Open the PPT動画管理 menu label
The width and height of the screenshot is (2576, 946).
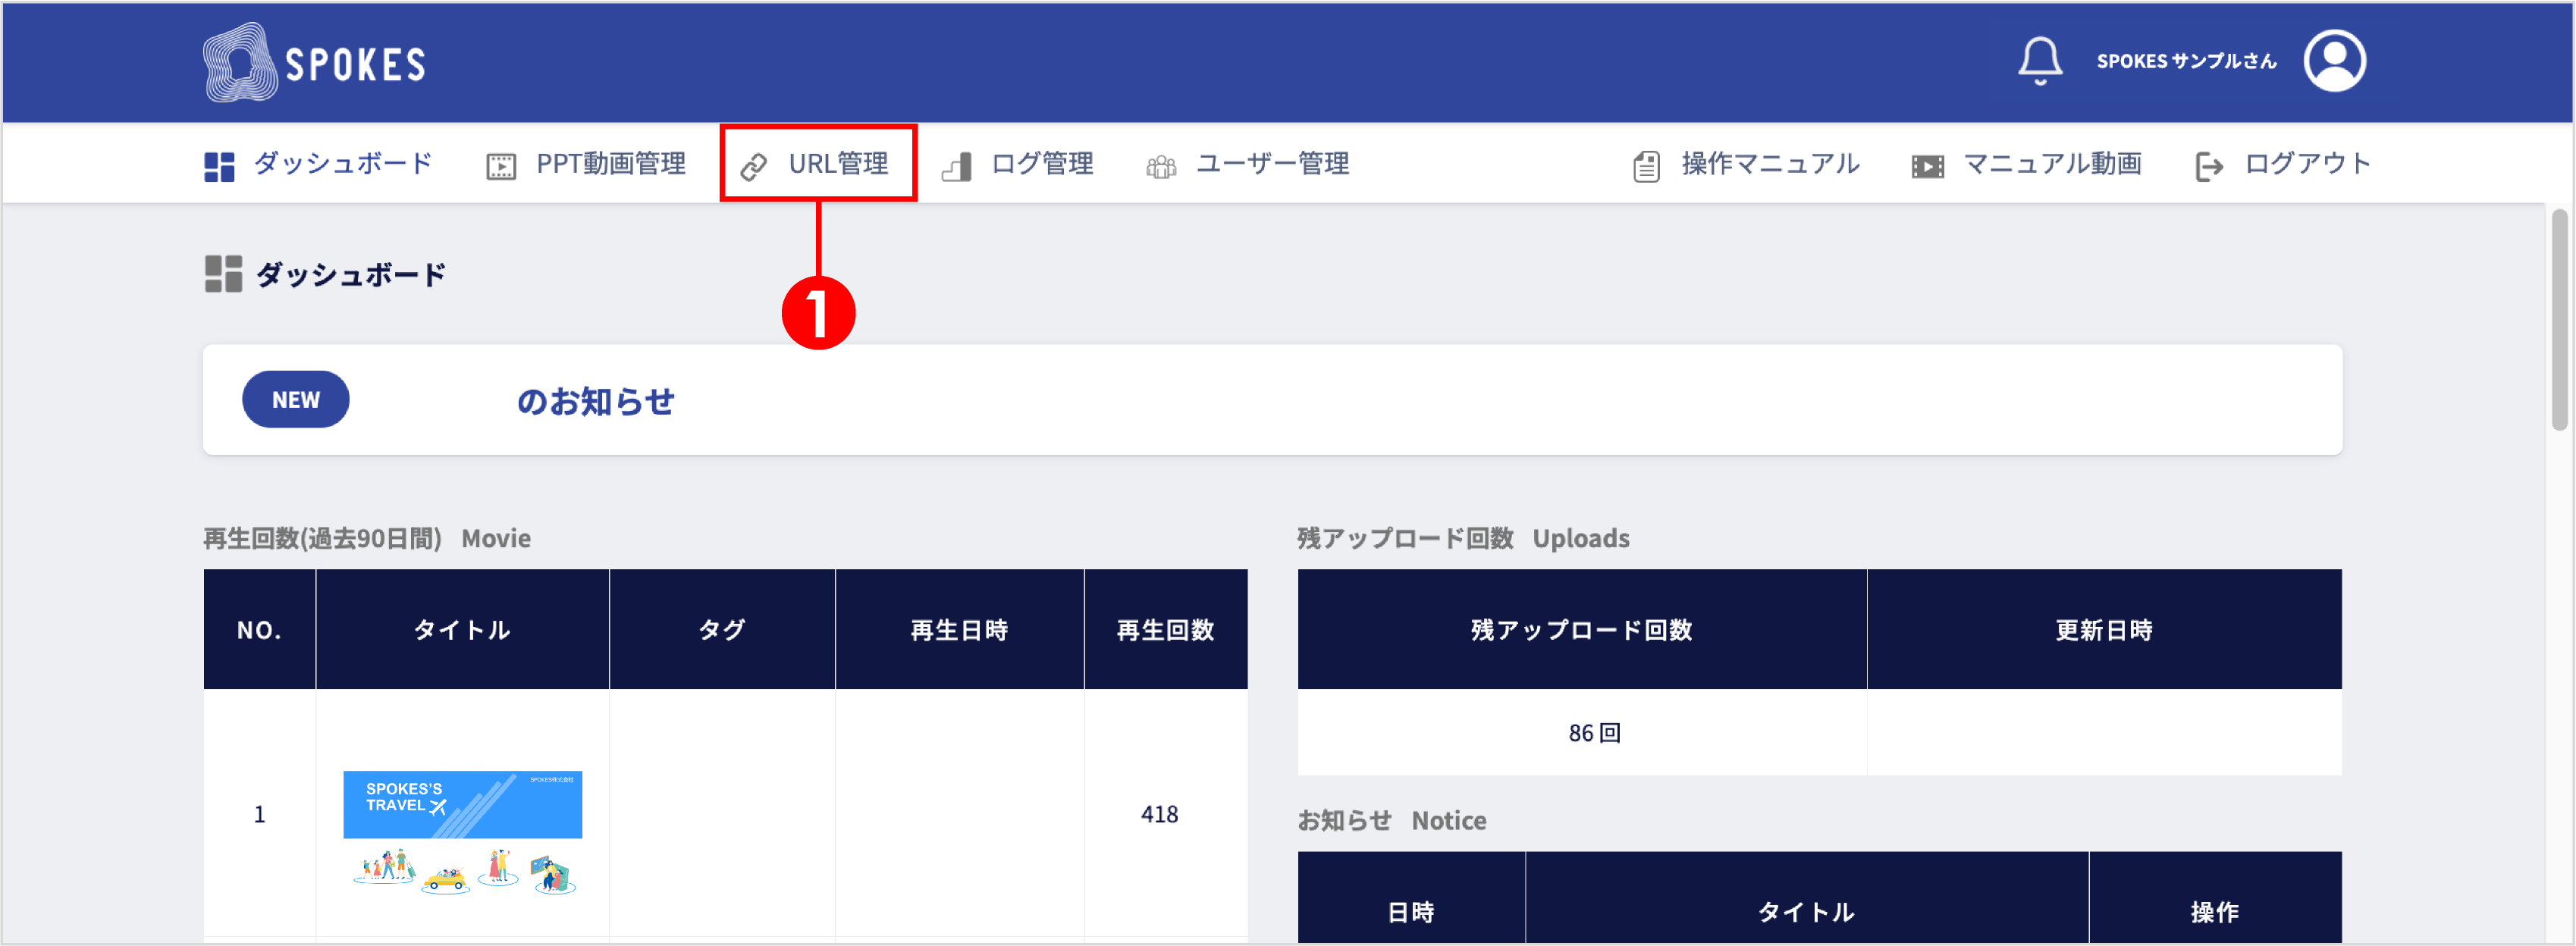click(x=611, y=164)
